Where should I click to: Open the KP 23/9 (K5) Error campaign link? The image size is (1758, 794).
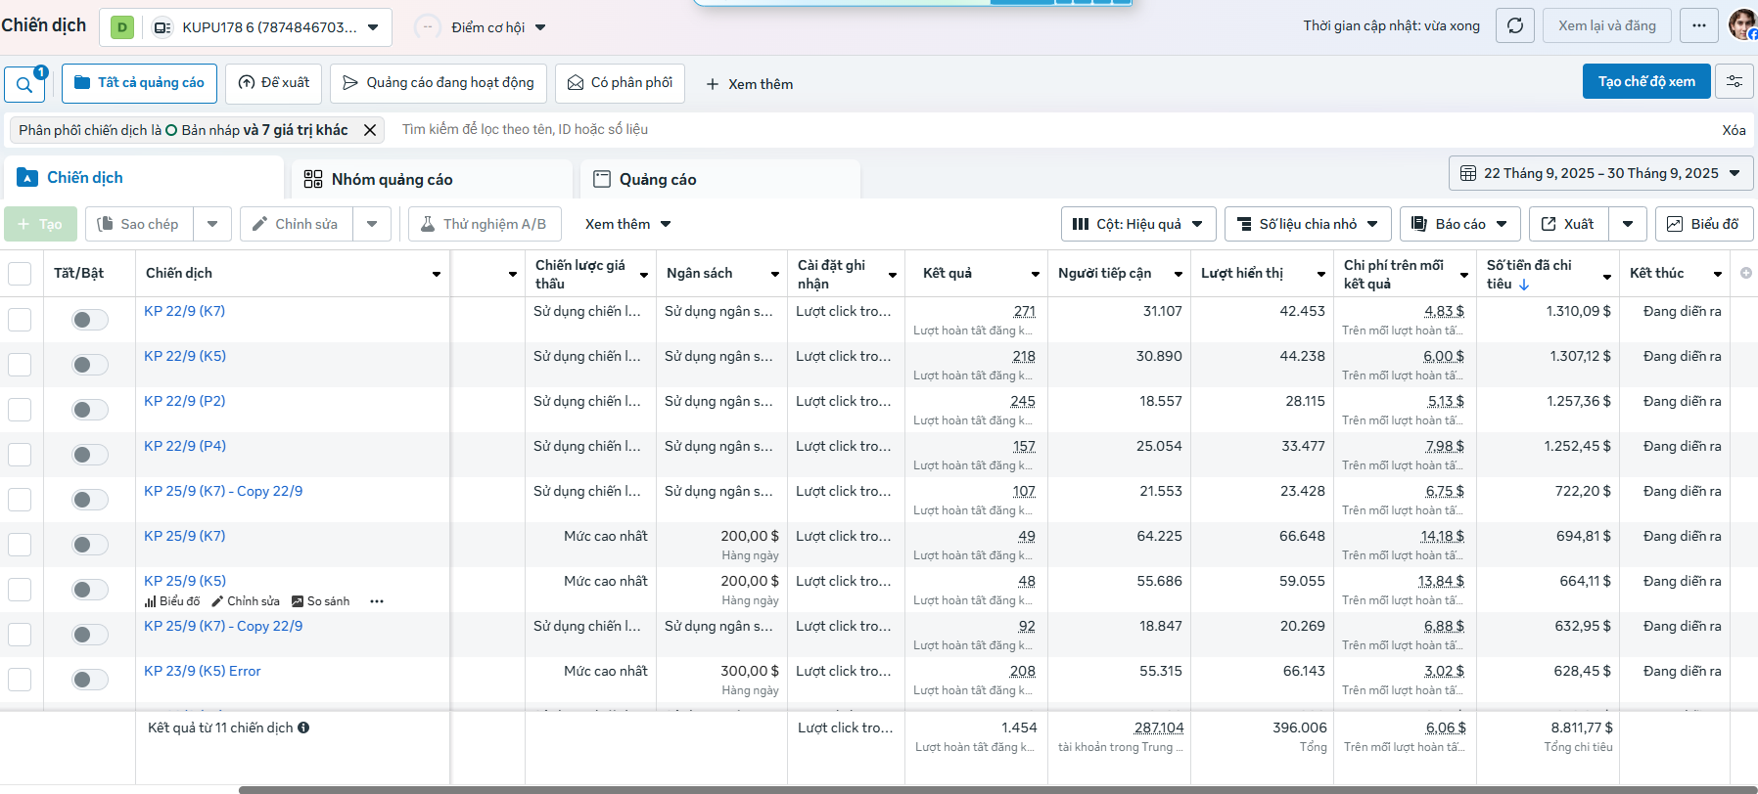[203, 671]
